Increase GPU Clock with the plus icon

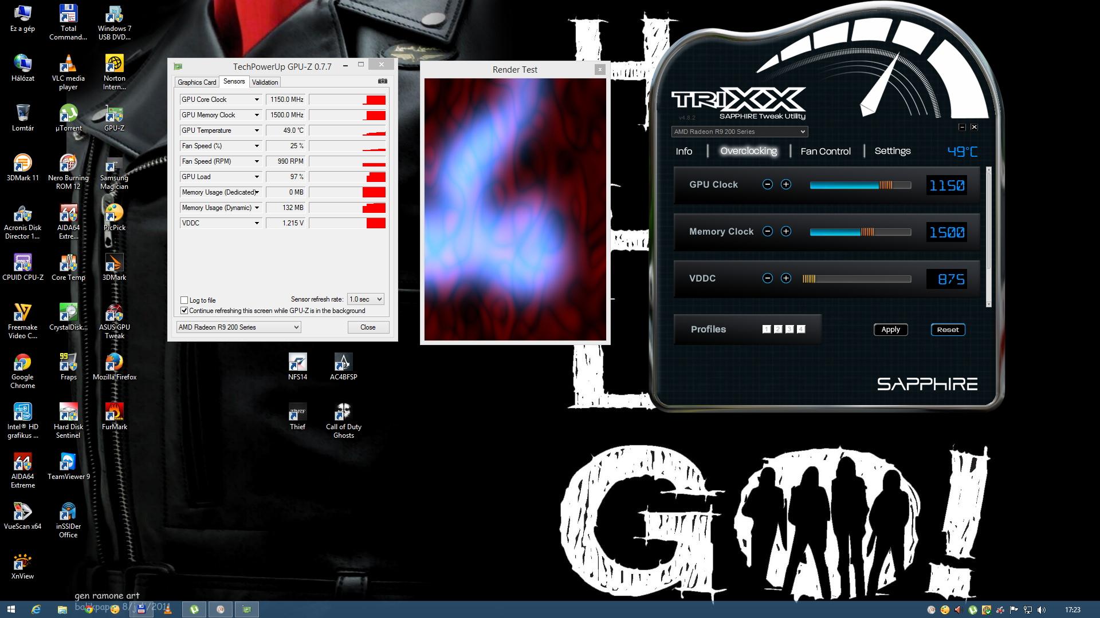click(786, 184)
